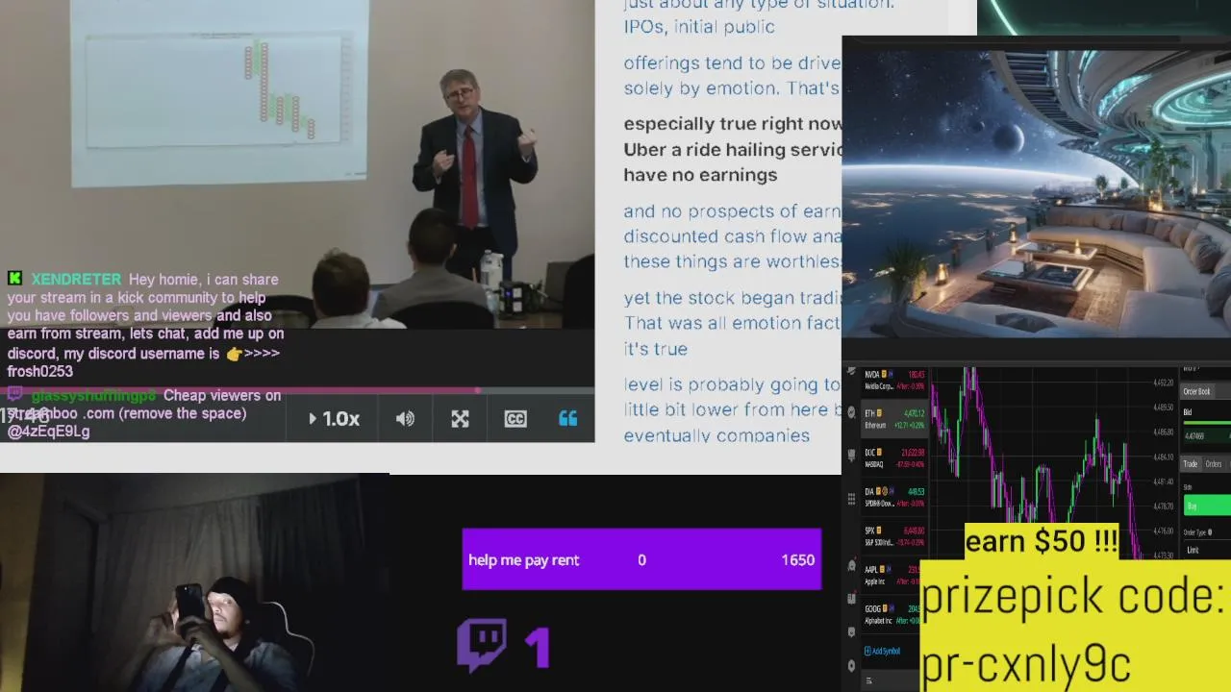Click the list icon below the watchlist
Image resolution: width=1231 pixels, height=692 pixels.
pos(869,680)
